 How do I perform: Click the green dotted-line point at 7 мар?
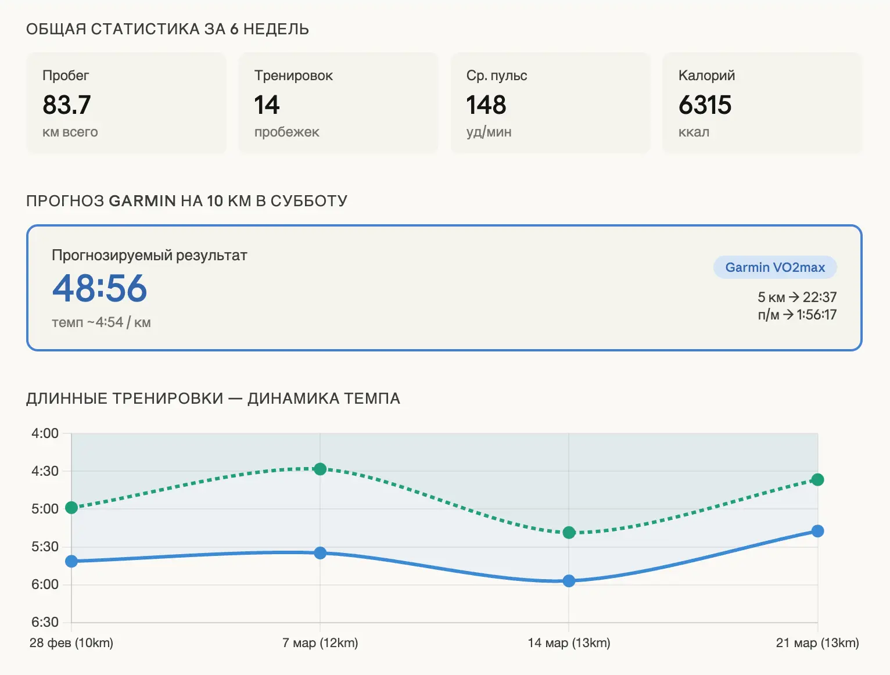coord(320,469)
